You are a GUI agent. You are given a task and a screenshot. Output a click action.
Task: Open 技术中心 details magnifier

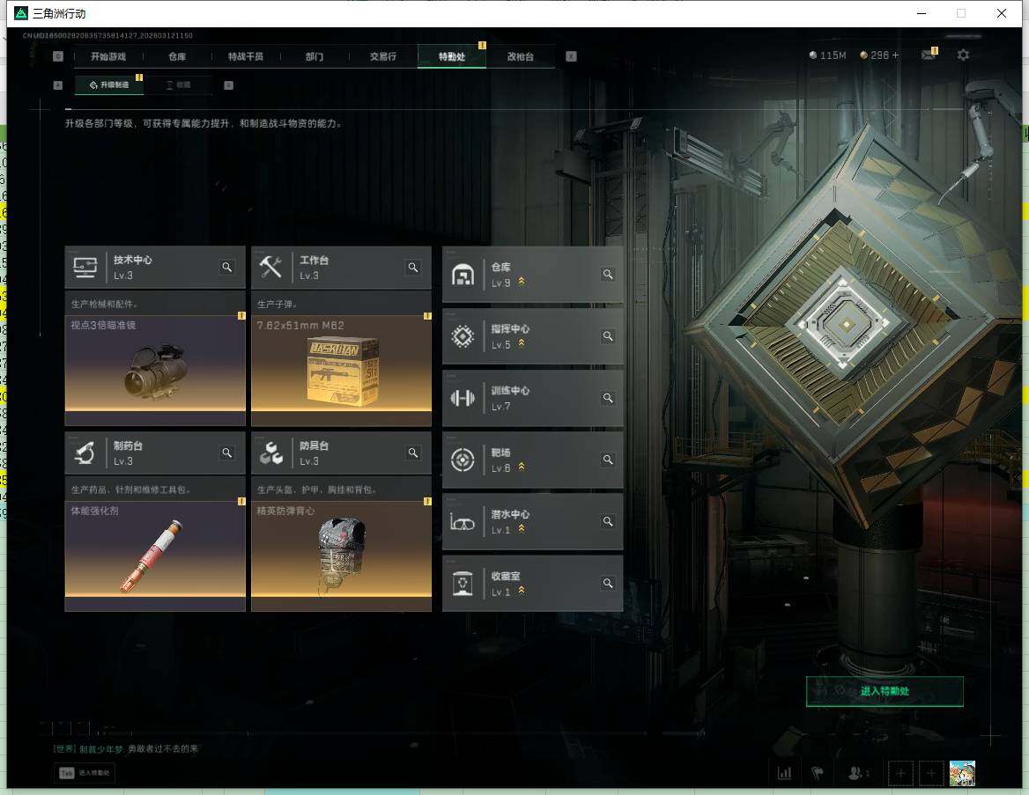coord(227,267)
